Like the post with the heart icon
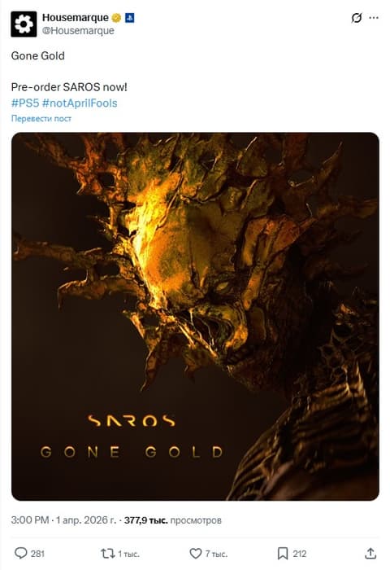Image resolution: width=390 pixels, height=570 pixels. click(x=196, y=554)
